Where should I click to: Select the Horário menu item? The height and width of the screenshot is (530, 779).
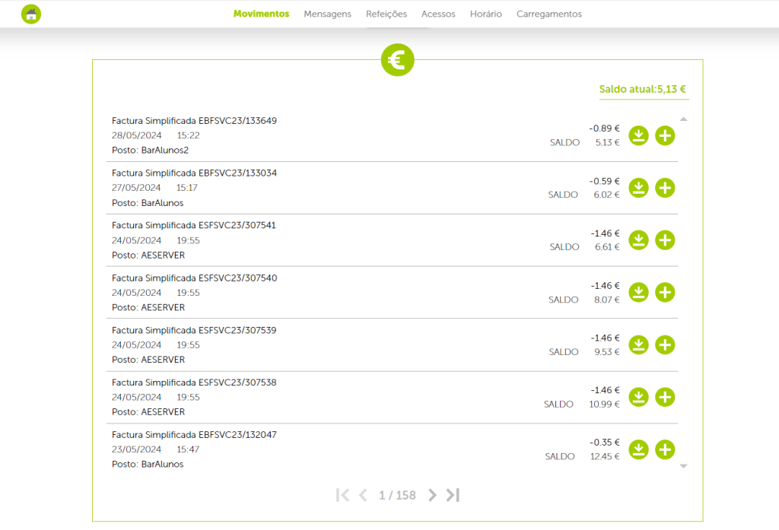pyautogui.click(x=485, y=14)
